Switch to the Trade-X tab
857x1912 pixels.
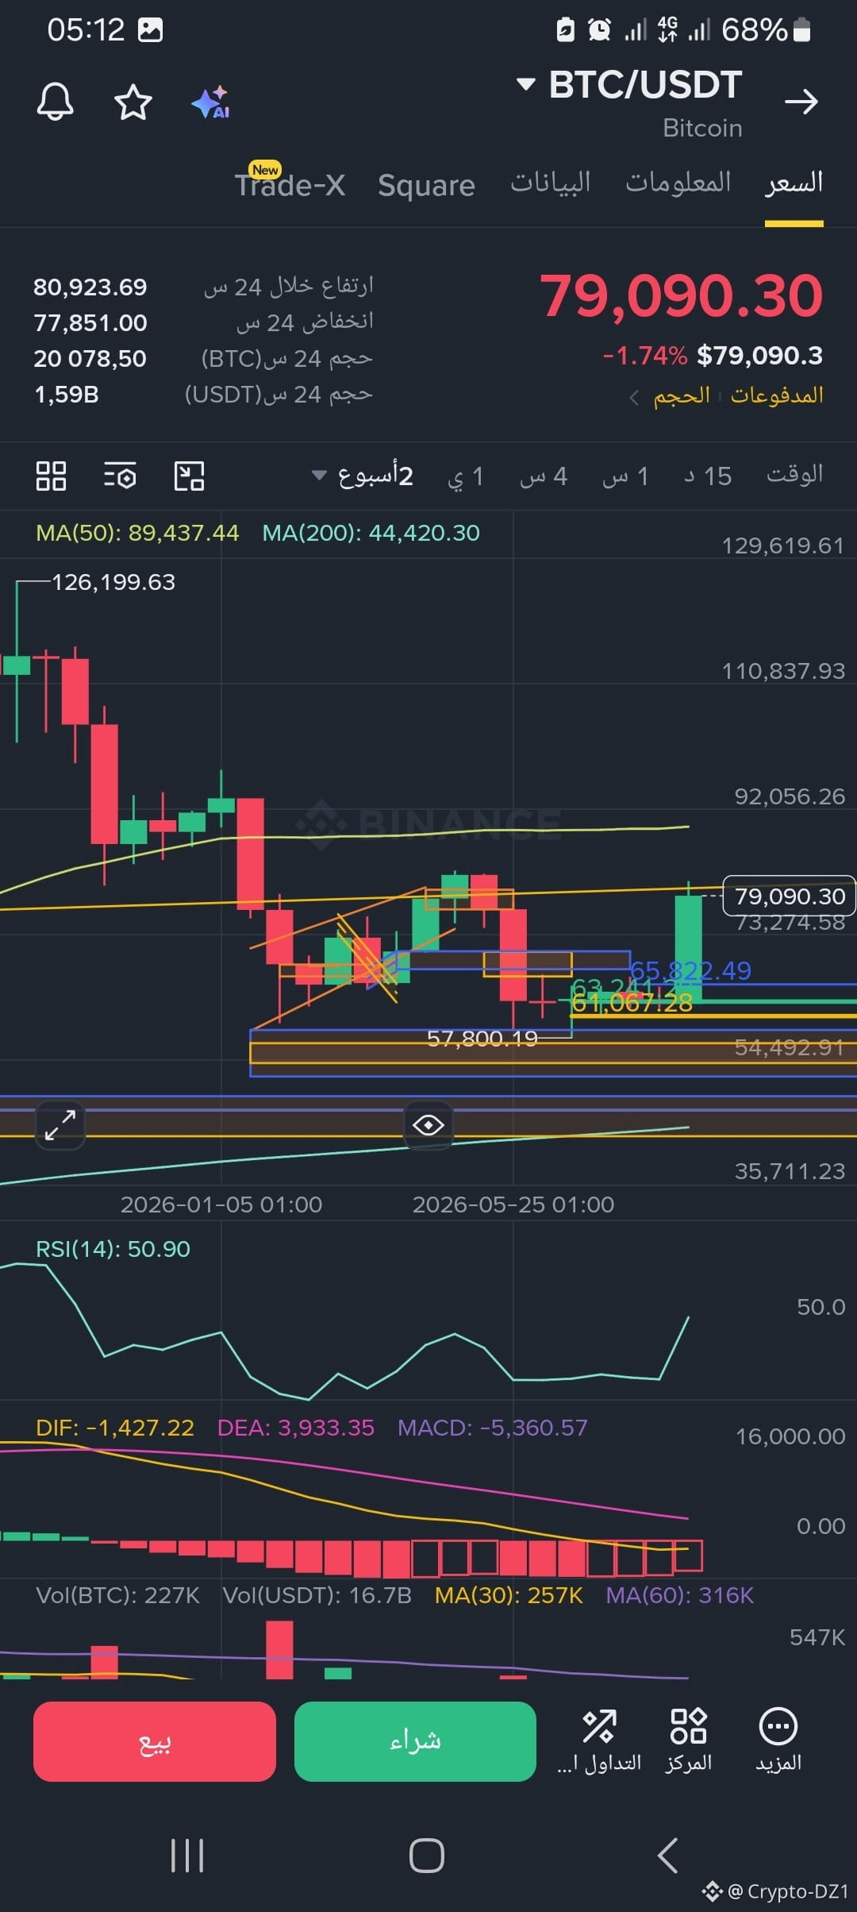(290, 184)
